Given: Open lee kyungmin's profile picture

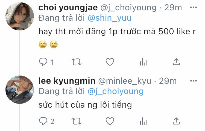Looking at the screenshot, I should 20,89.
